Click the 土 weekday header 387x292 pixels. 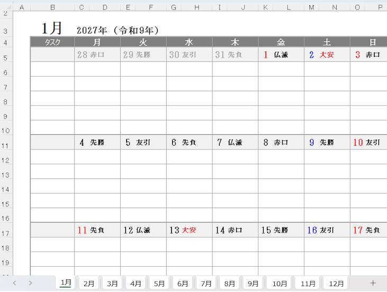(327, 42)
